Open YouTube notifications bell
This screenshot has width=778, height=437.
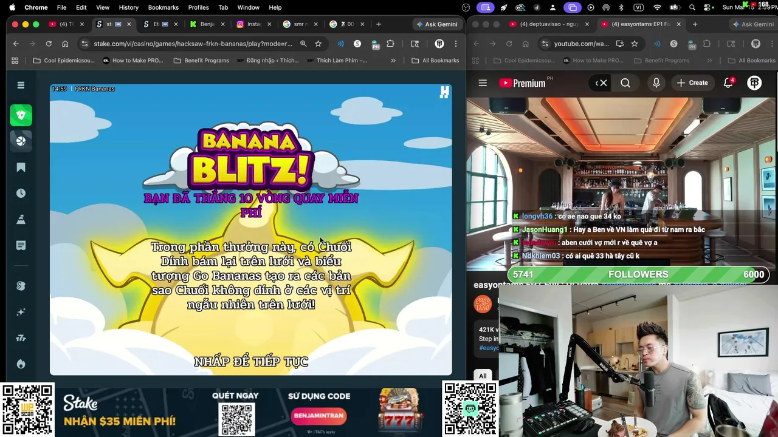tap(728, 83)
